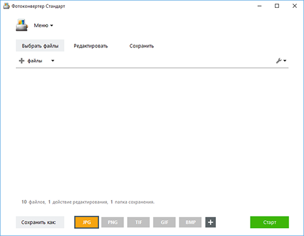Maximize the Фотоконвертер window
Screen dimensions: 304x236
[x=277, y=6]
